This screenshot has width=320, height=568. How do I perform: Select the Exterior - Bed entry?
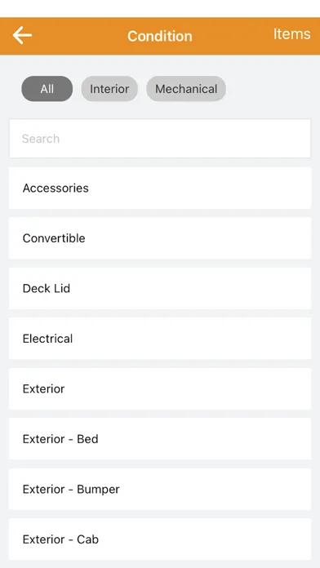[160, 439]
